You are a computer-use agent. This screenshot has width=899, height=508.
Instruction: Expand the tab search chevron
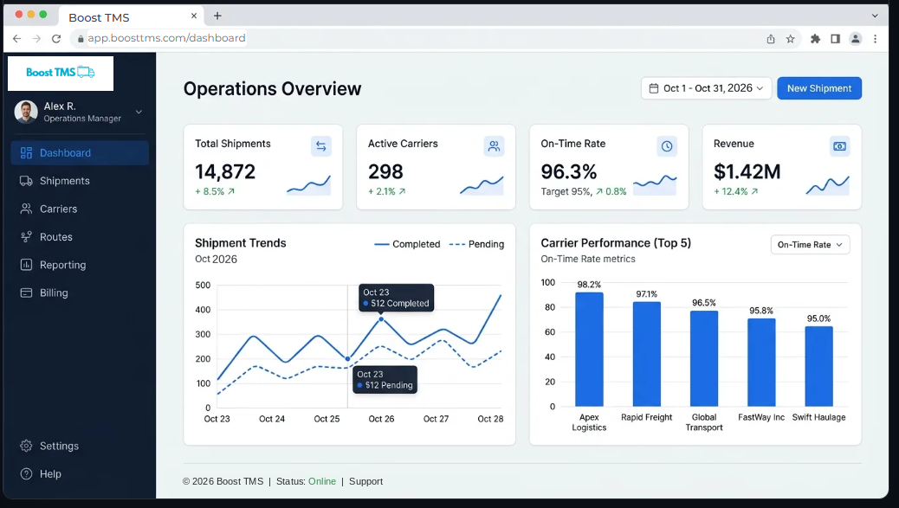click(x=875, y=16)
